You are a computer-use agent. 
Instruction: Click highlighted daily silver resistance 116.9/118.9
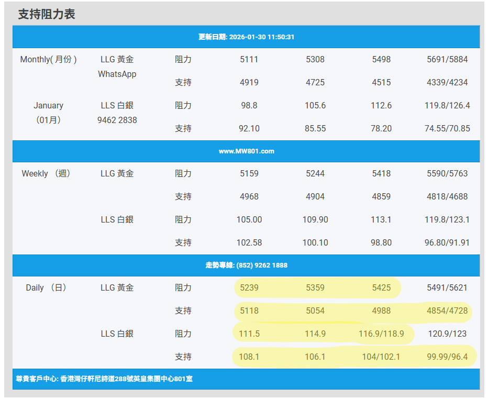tap(381, 334)
